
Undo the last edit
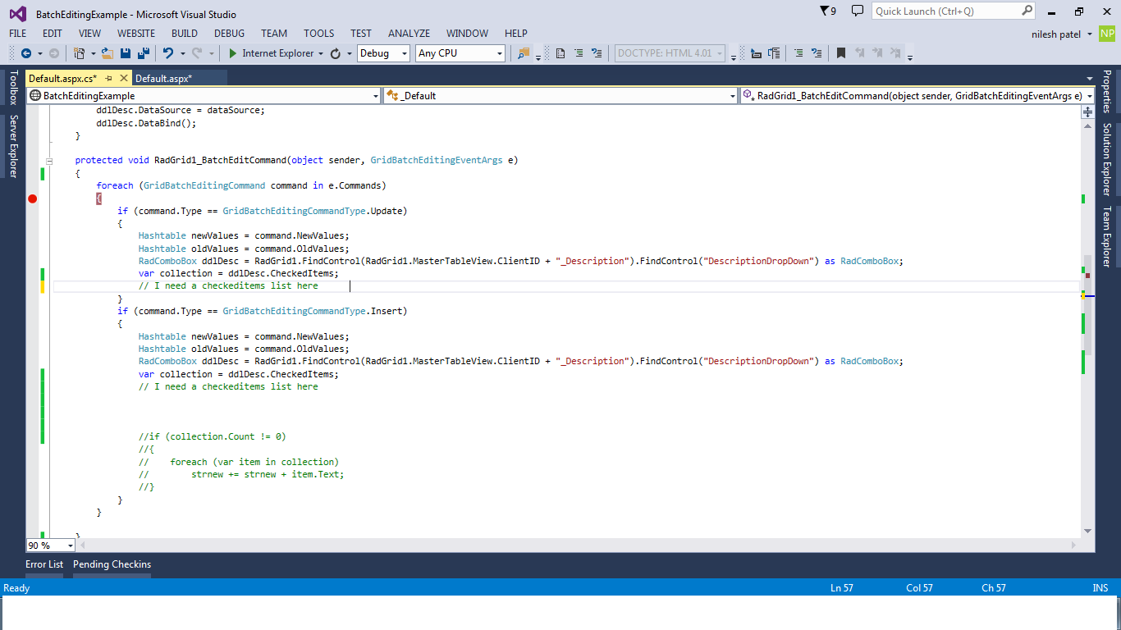pos(167,53)
